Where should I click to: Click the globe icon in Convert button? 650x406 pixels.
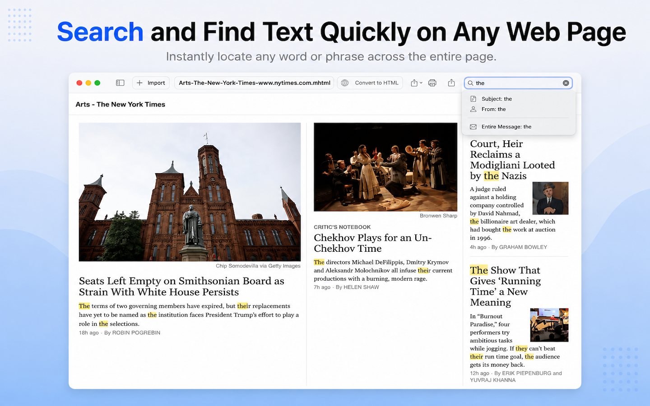345,83
